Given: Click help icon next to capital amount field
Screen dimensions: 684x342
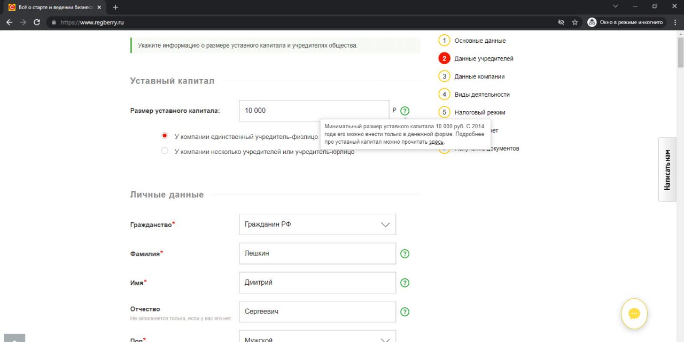Looking at the screenshot, I should [x=405, y=111].
